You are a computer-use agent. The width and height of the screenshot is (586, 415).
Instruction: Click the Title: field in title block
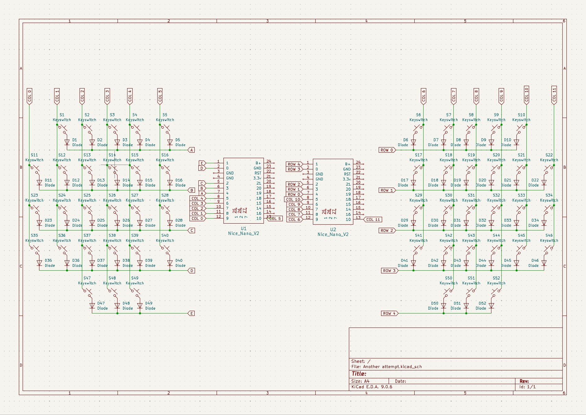coord(359,374)
